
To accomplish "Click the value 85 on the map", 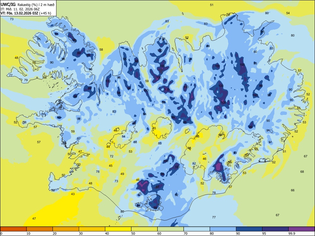I will (160, 143).
